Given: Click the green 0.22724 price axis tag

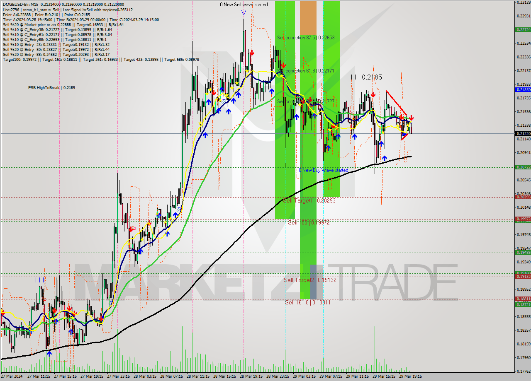Looking at the screenshot, I should coord(523,29).
